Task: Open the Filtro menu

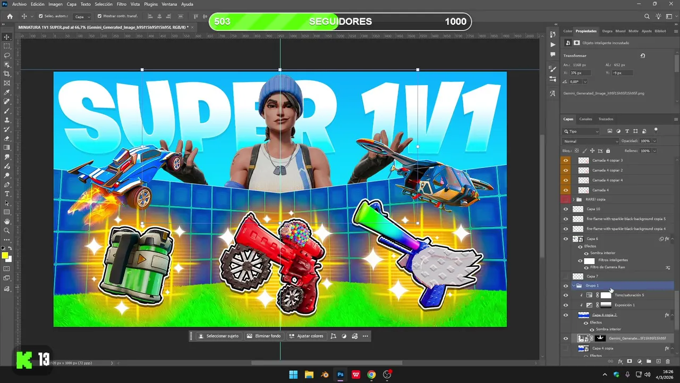Action: tap(122, 4)
